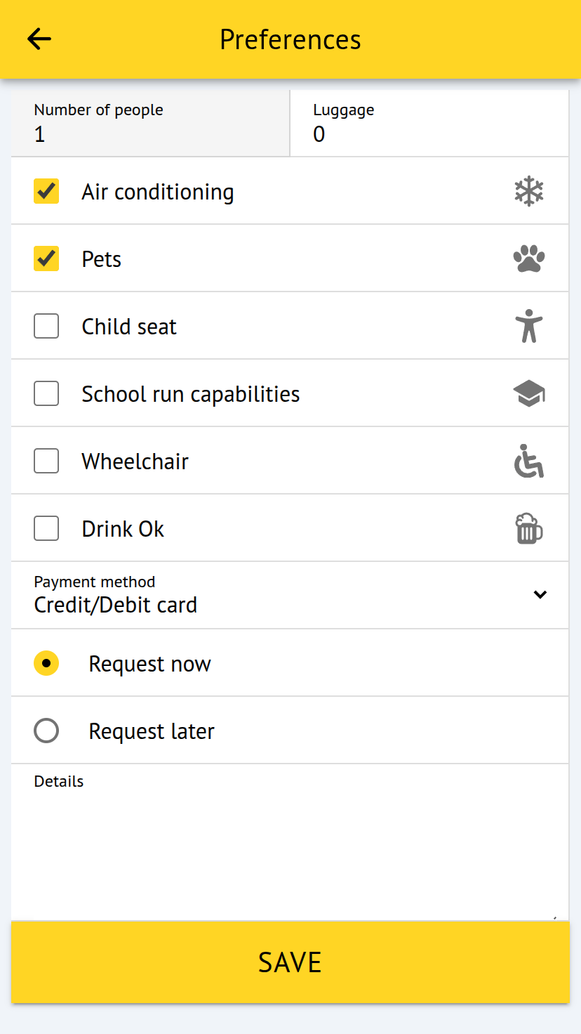The width and height of the screenshot is (581, 1034).
Task: Check the Wheelchair option box
Action: point(46,461)
